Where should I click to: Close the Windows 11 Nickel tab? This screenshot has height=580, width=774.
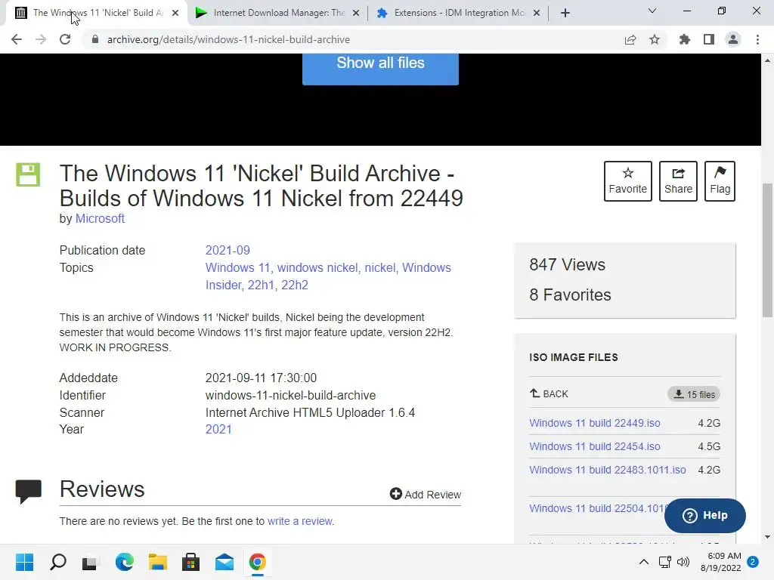click(x=175, y=13)
